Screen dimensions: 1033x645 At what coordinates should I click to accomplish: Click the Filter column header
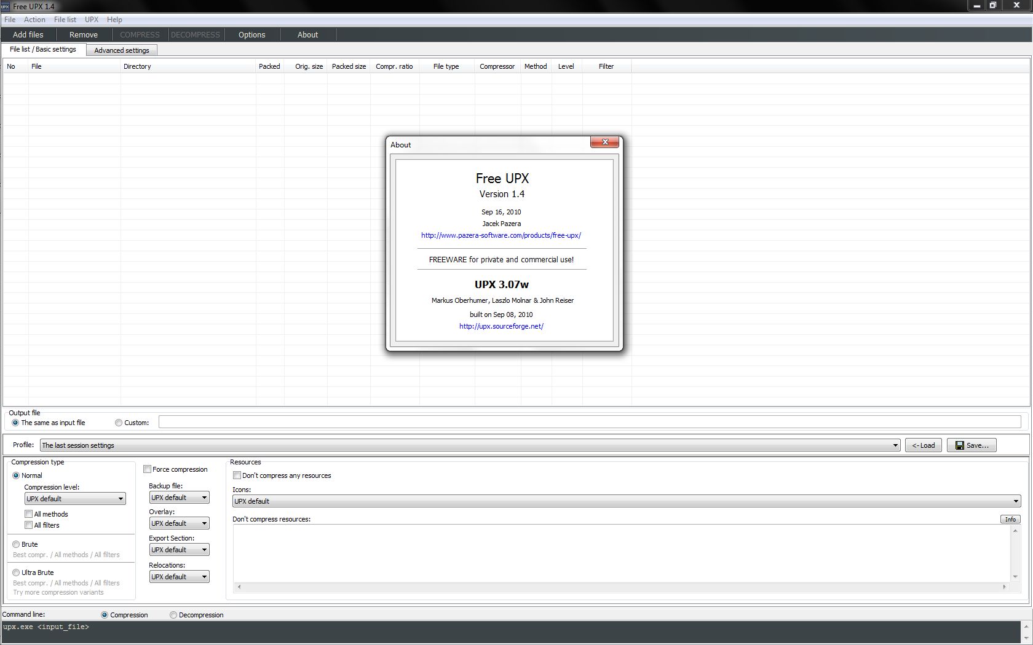pos(606,66)
